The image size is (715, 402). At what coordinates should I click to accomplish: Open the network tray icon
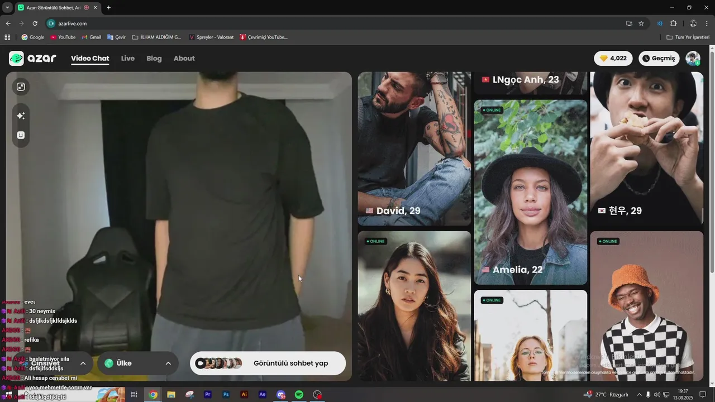coord(666,395)
